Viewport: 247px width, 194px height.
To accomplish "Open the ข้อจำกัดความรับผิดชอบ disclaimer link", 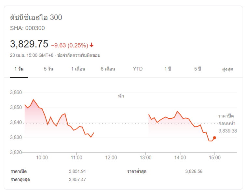I will [78, 55].
